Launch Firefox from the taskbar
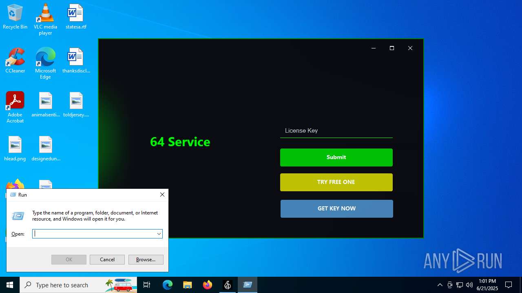Screen dimensions: 522x293 coord(208,285)
